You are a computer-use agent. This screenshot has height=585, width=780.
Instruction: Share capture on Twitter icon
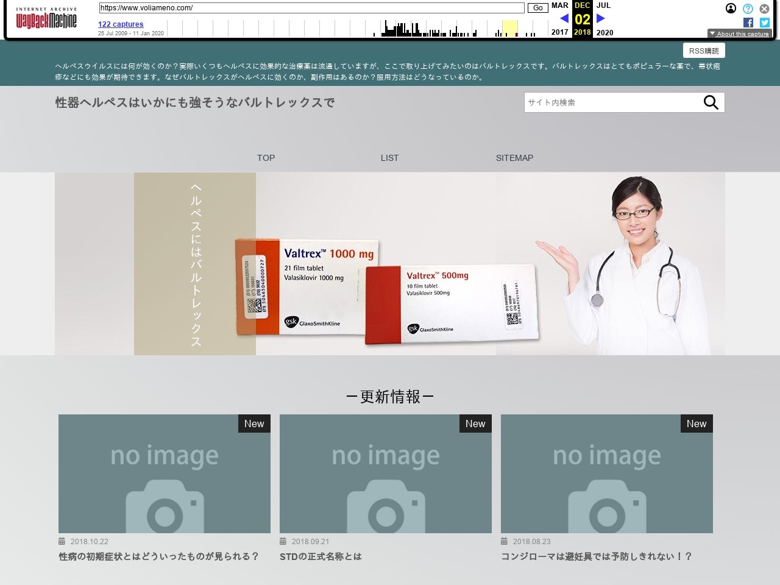pyautogui.click(x=765, y=23)
